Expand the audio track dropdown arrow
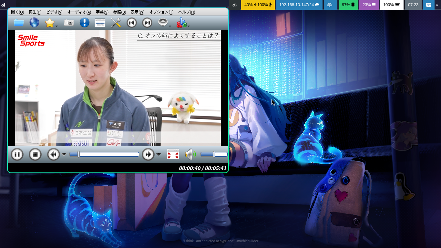Viewport: 441px width, 248px height. point(170,26)
